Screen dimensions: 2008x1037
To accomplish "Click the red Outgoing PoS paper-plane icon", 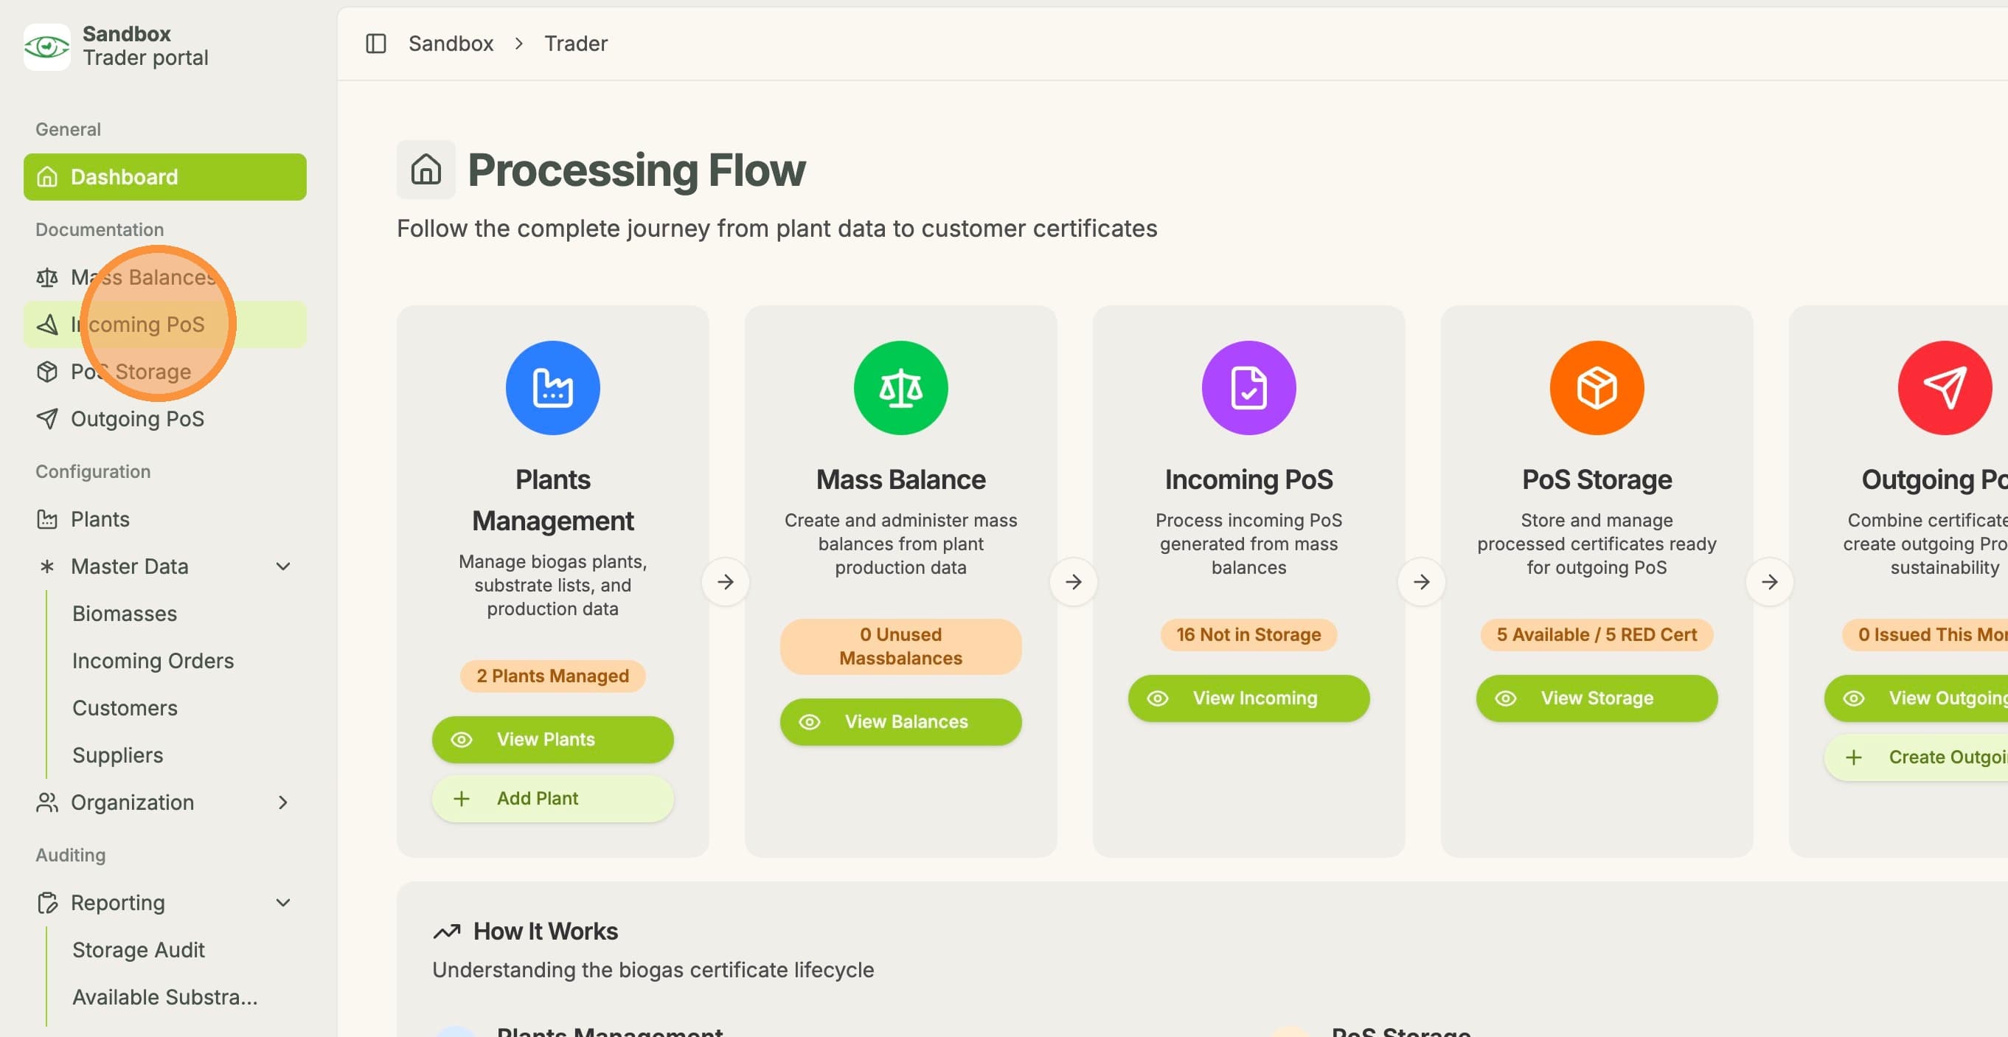I will (x=1945, y=387).
